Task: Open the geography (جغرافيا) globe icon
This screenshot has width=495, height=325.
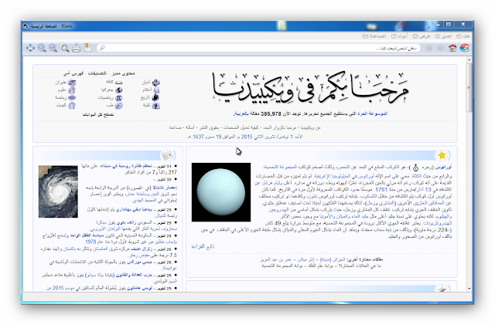Action: [x=119, y=90]
